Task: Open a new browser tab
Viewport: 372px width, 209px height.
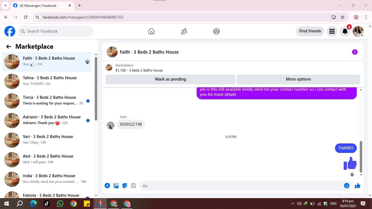Action: pos(80,5)
